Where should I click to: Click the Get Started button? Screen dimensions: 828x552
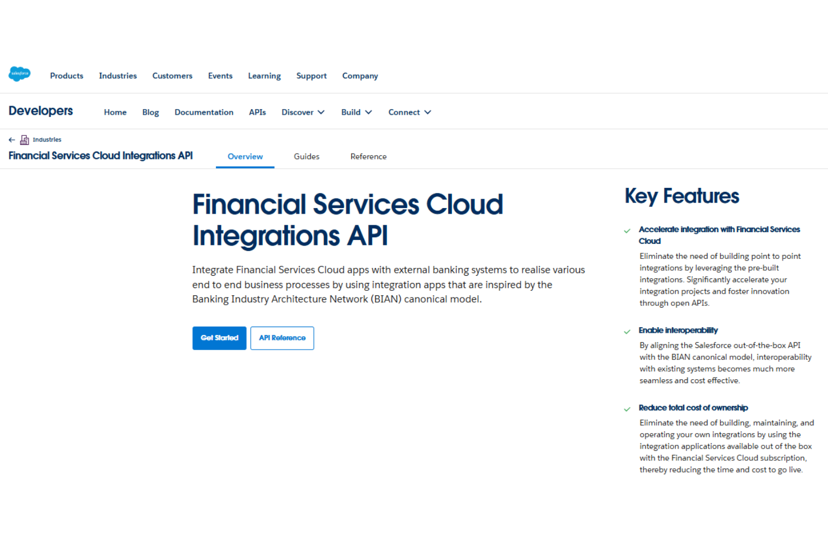[219, 338]
